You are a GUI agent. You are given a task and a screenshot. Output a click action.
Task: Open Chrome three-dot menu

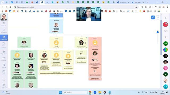click(168, 7)
